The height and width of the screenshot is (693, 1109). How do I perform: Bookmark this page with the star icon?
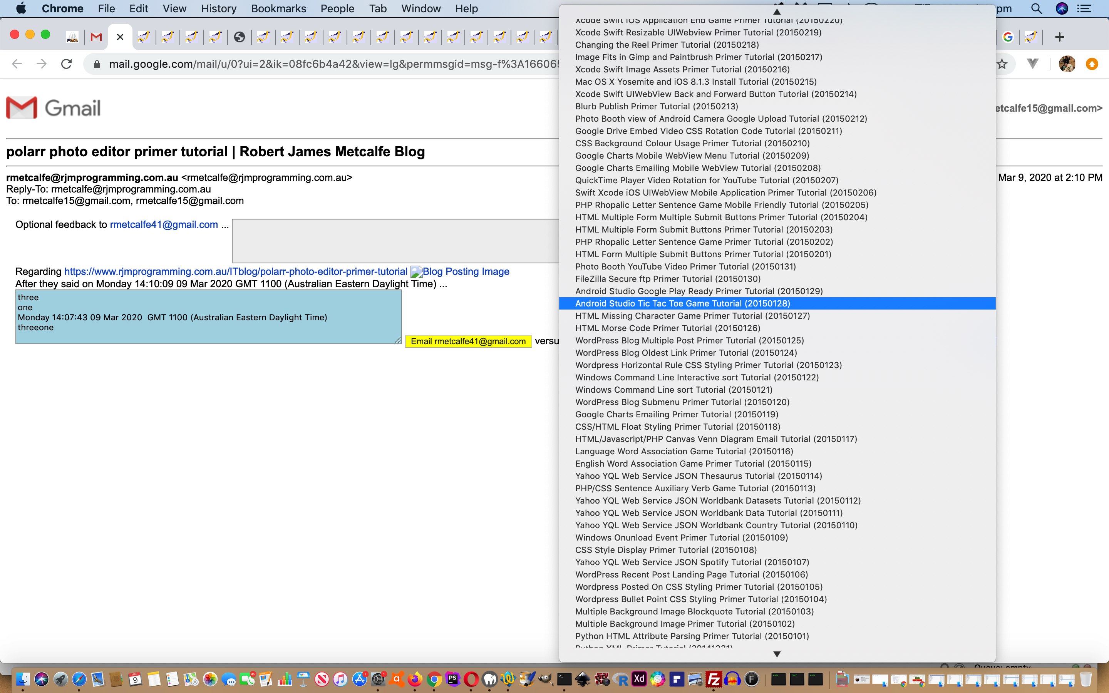point(1002,64)
